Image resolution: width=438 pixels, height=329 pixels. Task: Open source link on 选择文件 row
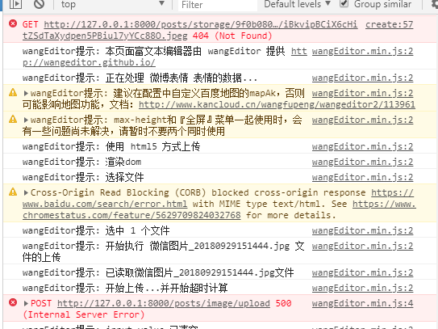pyautogui.click(x=362, y=177)
